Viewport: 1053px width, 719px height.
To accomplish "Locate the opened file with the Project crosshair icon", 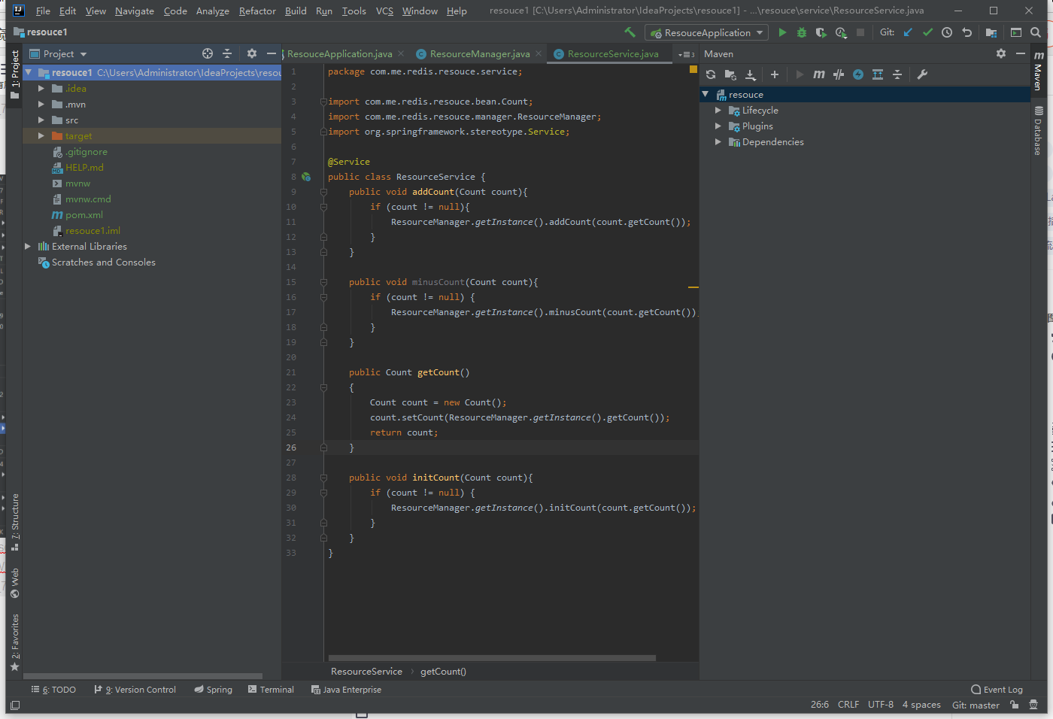I will (x=208, y=53).
